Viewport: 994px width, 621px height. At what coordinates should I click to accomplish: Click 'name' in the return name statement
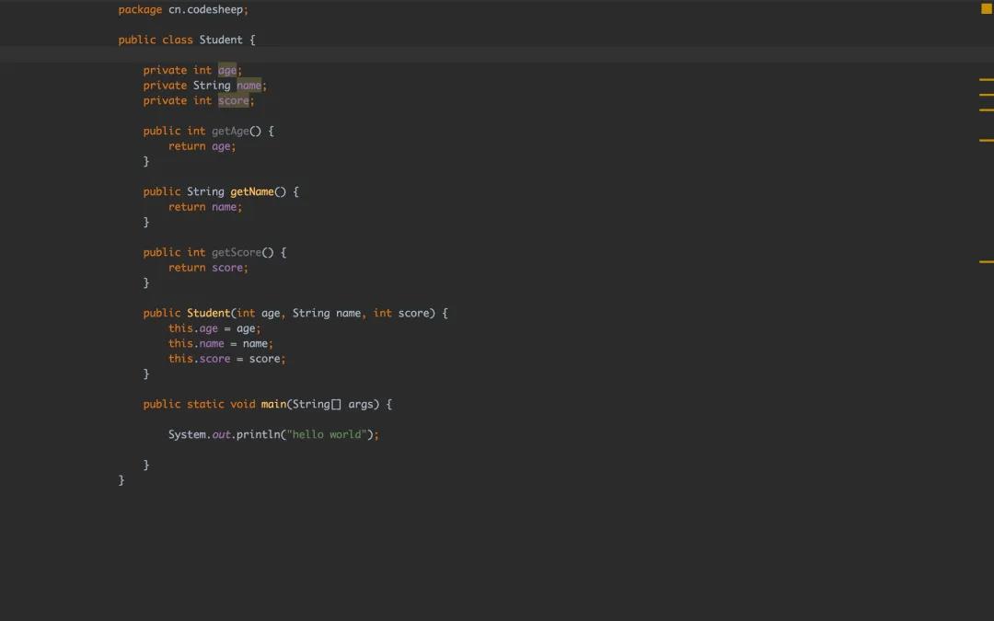[x=224, y=207]
